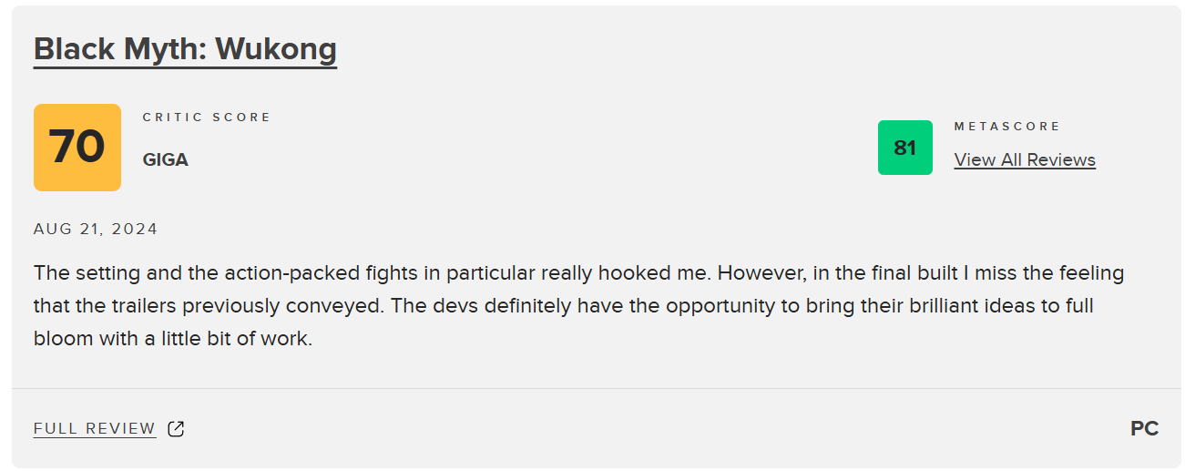Select the CRITIC SCORE label
The width and height of the screenshot is (1185, 471).
coord(207,117)
